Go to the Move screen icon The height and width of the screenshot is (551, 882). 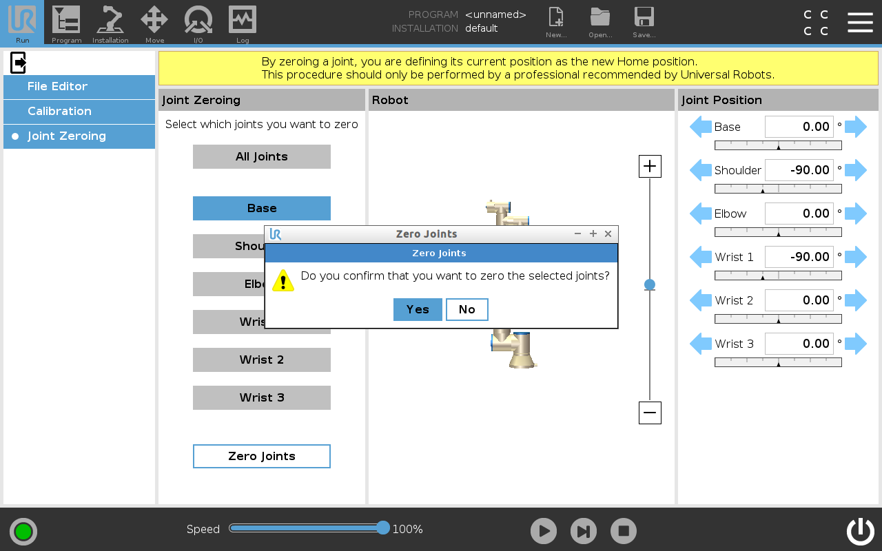pyautogui.click(x=154, y=21)
